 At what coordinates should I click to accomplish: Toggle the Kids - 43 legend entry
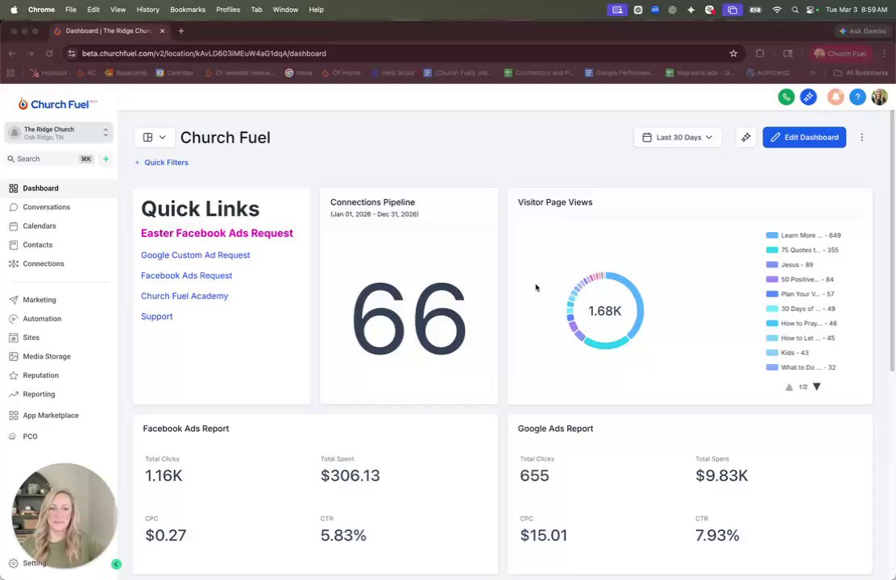click(x=787, y=353)
